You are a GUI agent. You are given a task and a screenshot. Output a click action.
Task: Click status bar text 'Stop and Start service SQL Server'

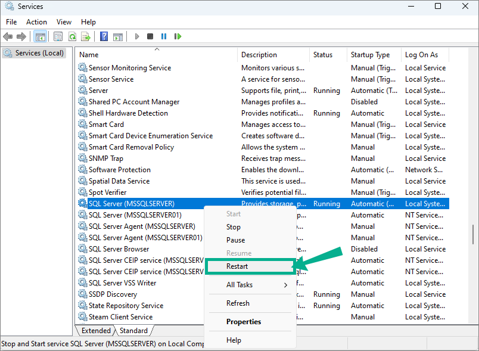52,344
